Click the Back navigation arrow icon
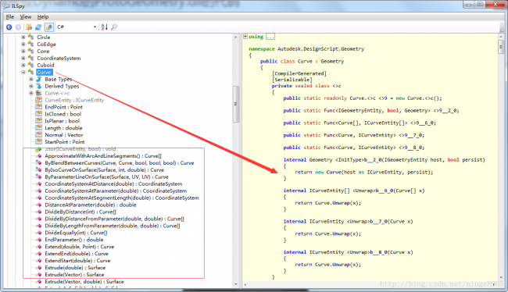 [9, 27]
